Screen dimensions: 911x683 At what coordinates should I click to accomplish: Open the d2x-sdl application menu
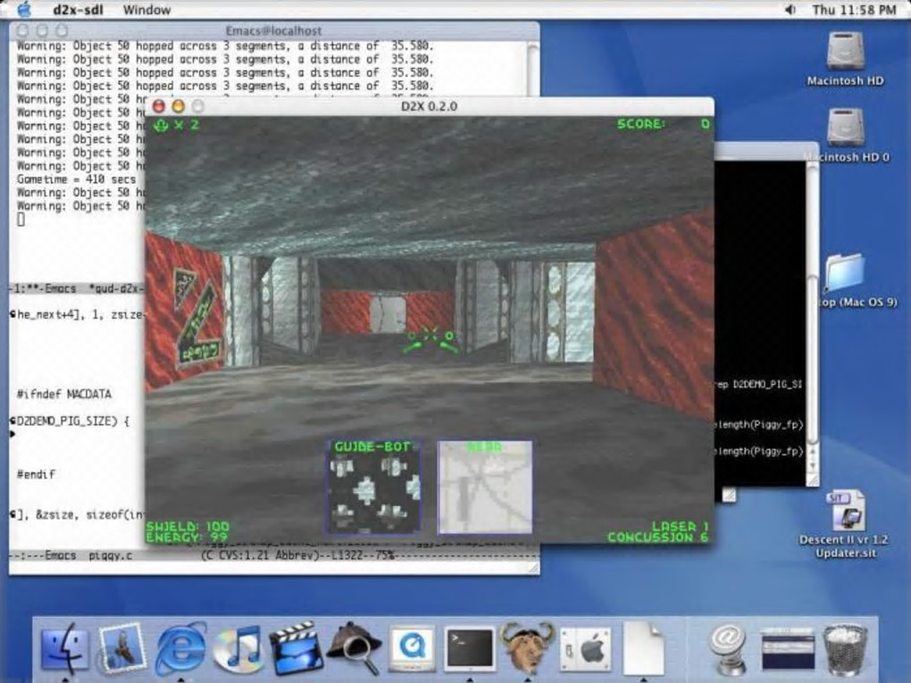coord(79,10)
